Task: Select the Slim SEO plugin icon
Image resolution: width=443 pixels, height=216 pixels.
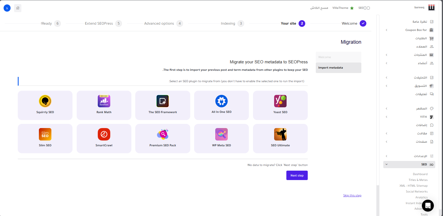Action: (x=45, y=134)
